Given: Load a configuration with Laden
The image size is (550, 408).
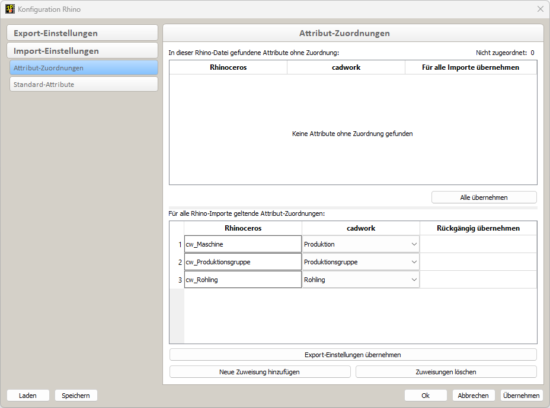Looking at the screenshot, I should click(28, 395).
